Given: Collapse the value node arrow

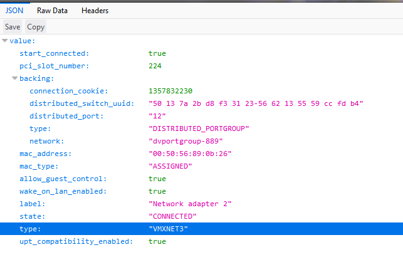Looking at the screenshot, I should (5, 41).
